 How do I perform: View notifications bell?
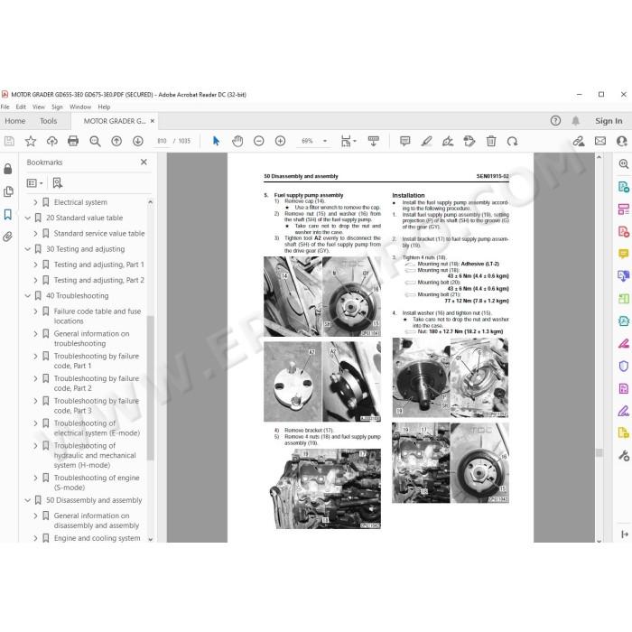coord(576,120)
